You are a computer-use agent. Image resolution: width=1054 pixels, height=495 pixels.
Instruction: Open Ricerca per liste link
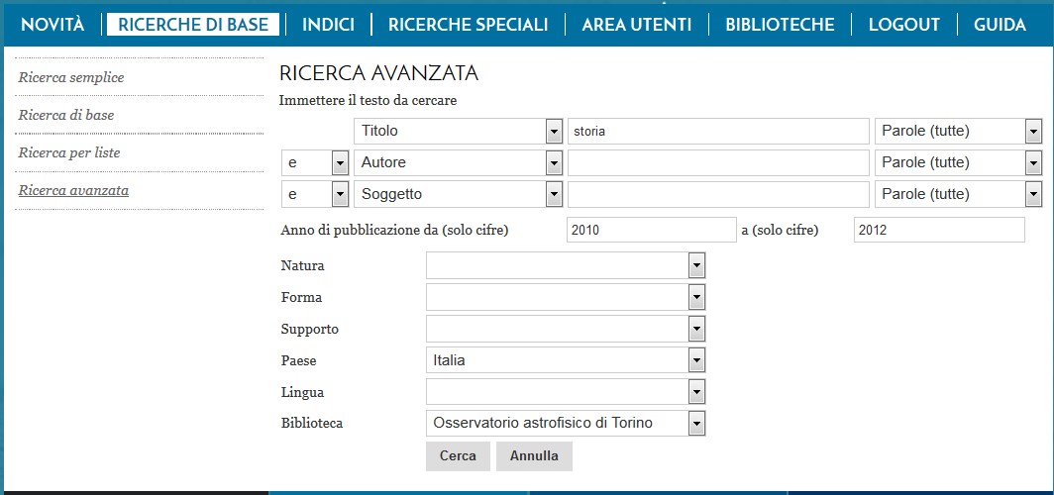click(69, 152)
